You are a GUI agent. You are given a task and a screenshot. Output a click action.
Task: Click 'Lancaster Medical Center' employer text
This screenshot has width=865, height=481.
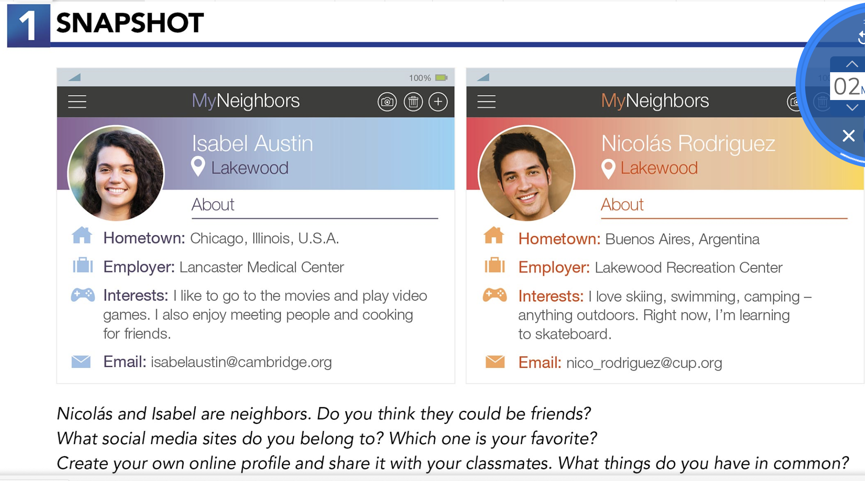pos(261,267)
